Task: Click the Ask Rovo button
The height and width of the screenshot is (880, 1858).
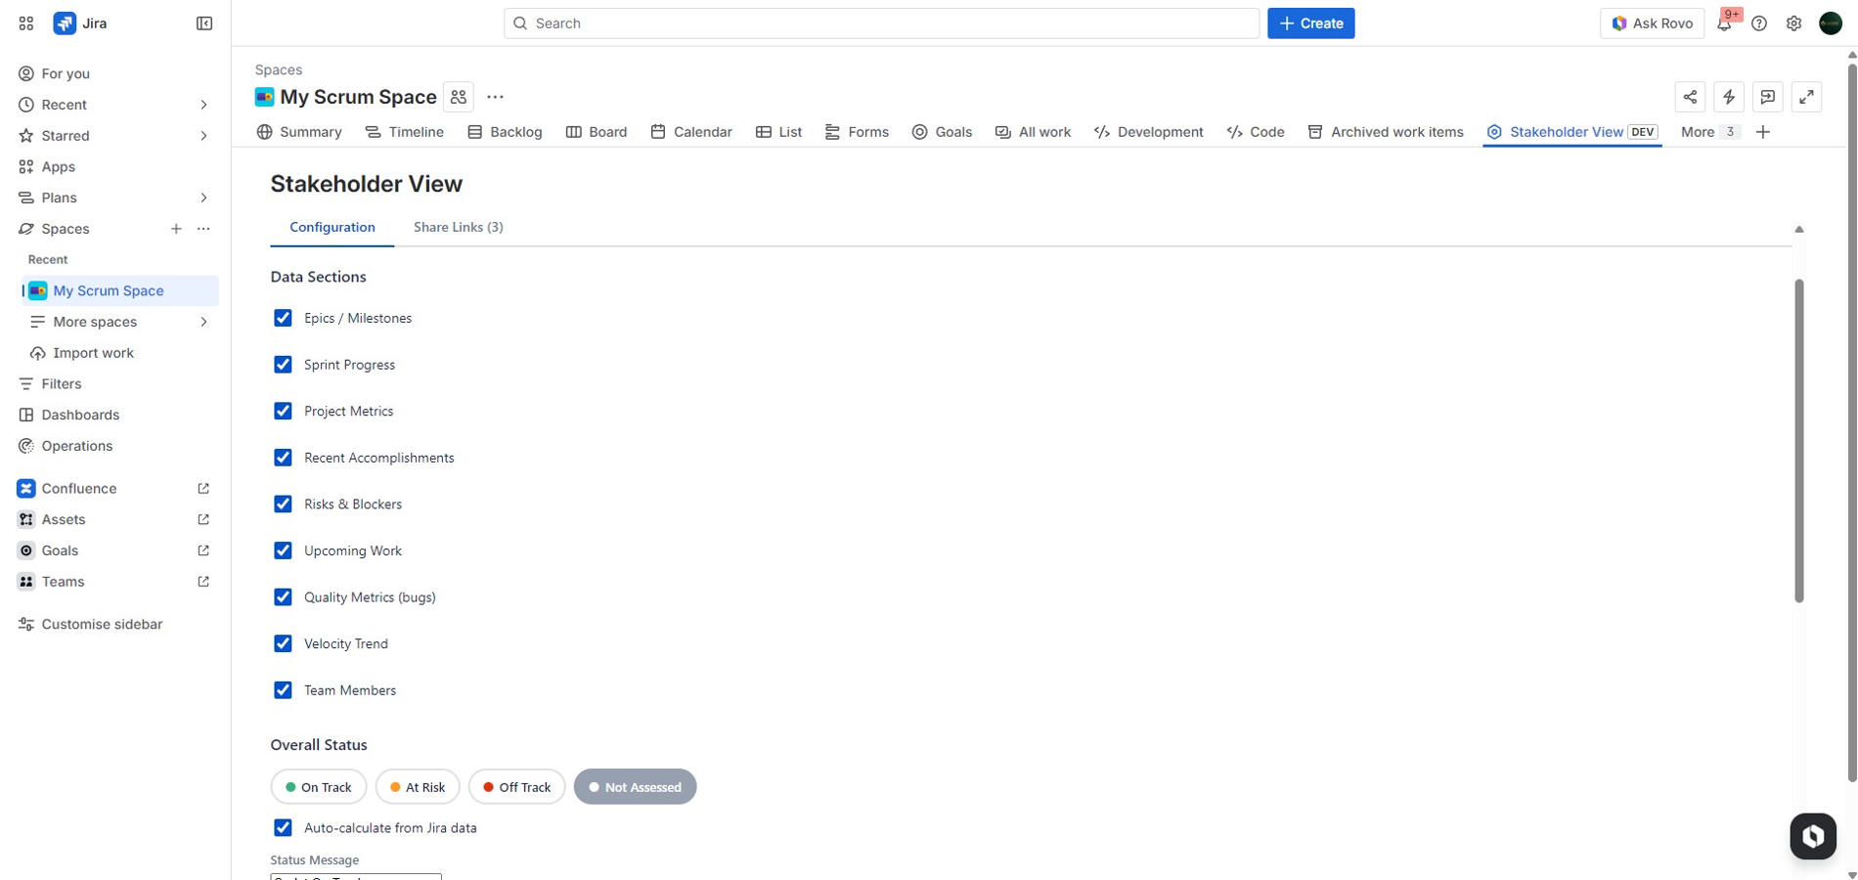Action: [1652, 22]
